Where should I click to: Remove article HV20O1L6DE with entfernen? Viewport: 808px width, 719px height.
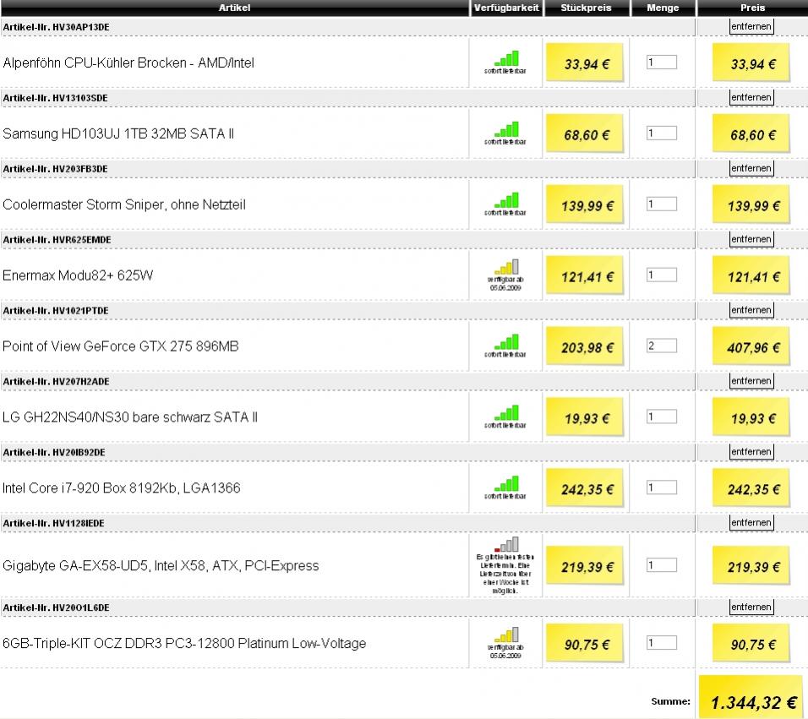pos(751,607)
